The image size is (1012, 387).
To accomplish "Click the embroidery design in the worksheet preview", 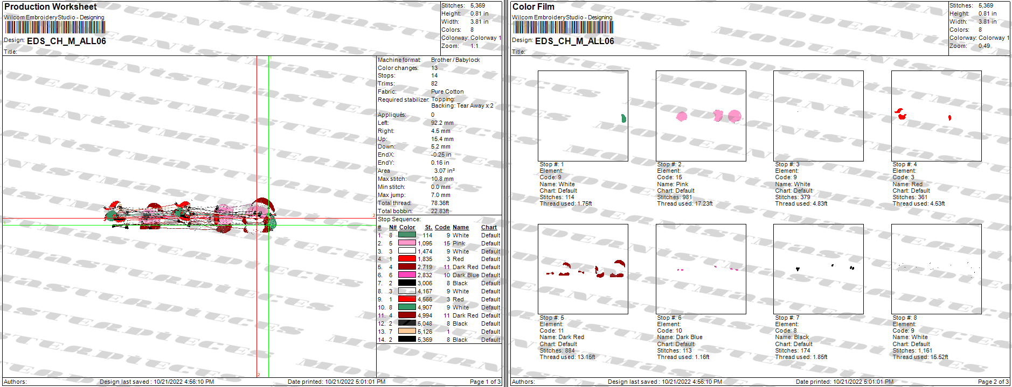I will (x=191, y=216).
